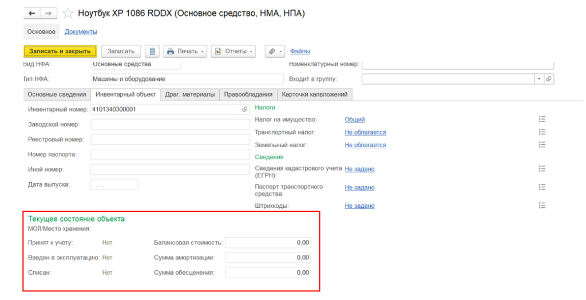
Task: Click the Налоги section heading
Action: click(265, 108)
